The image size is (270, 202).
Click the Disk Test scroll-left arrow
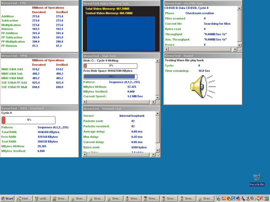85,102
